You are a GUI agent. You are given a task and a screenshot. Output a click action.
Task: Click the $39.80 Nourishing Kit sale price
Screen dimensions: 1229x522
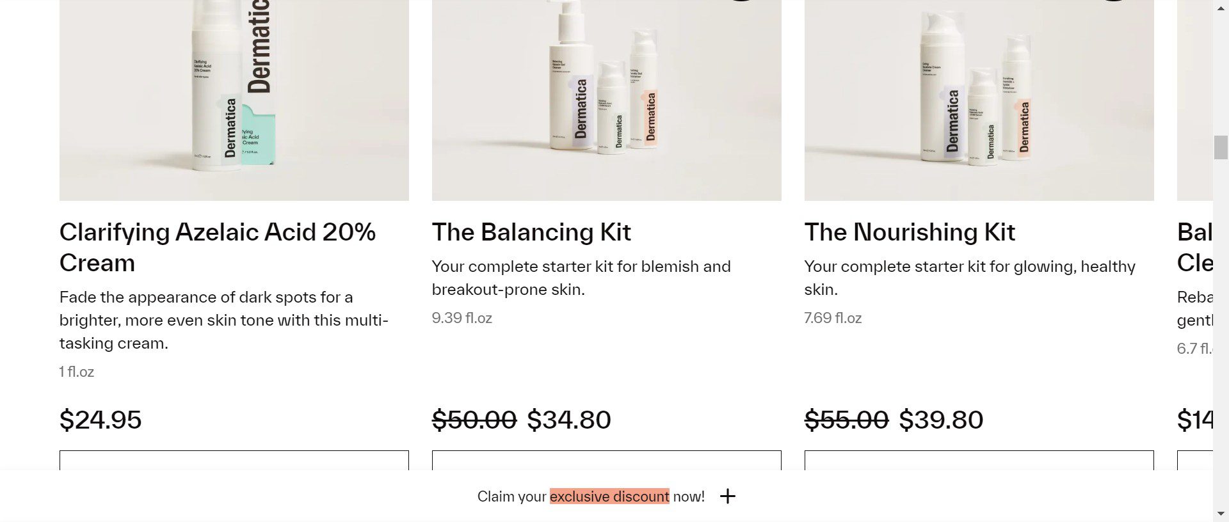(x=941, y=420)
